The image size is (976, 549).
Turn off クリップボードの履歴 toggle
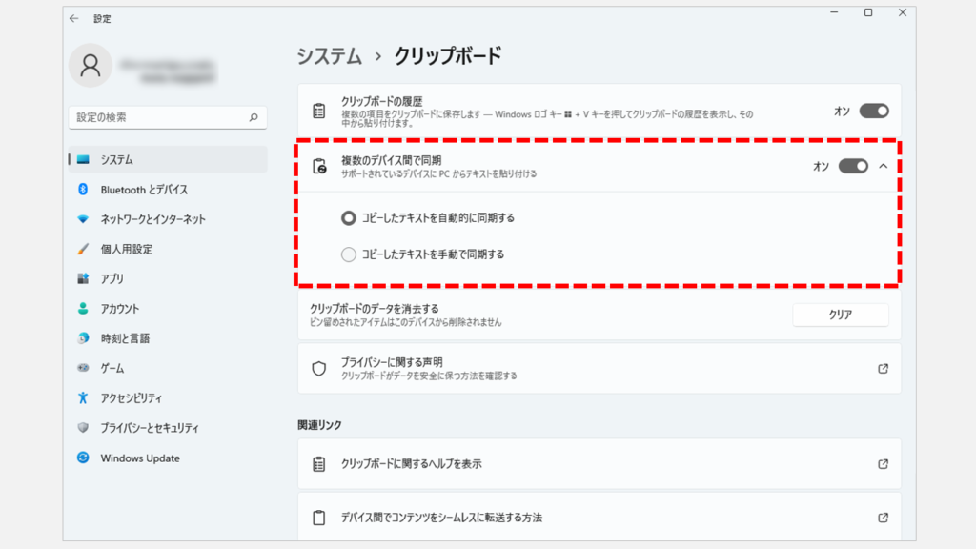tap(873, 111)
